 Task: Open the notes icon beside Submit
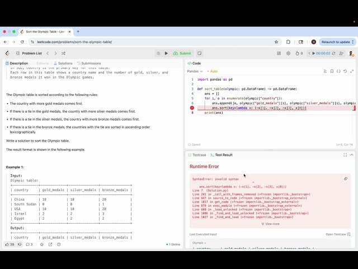[x=199, y=53]
